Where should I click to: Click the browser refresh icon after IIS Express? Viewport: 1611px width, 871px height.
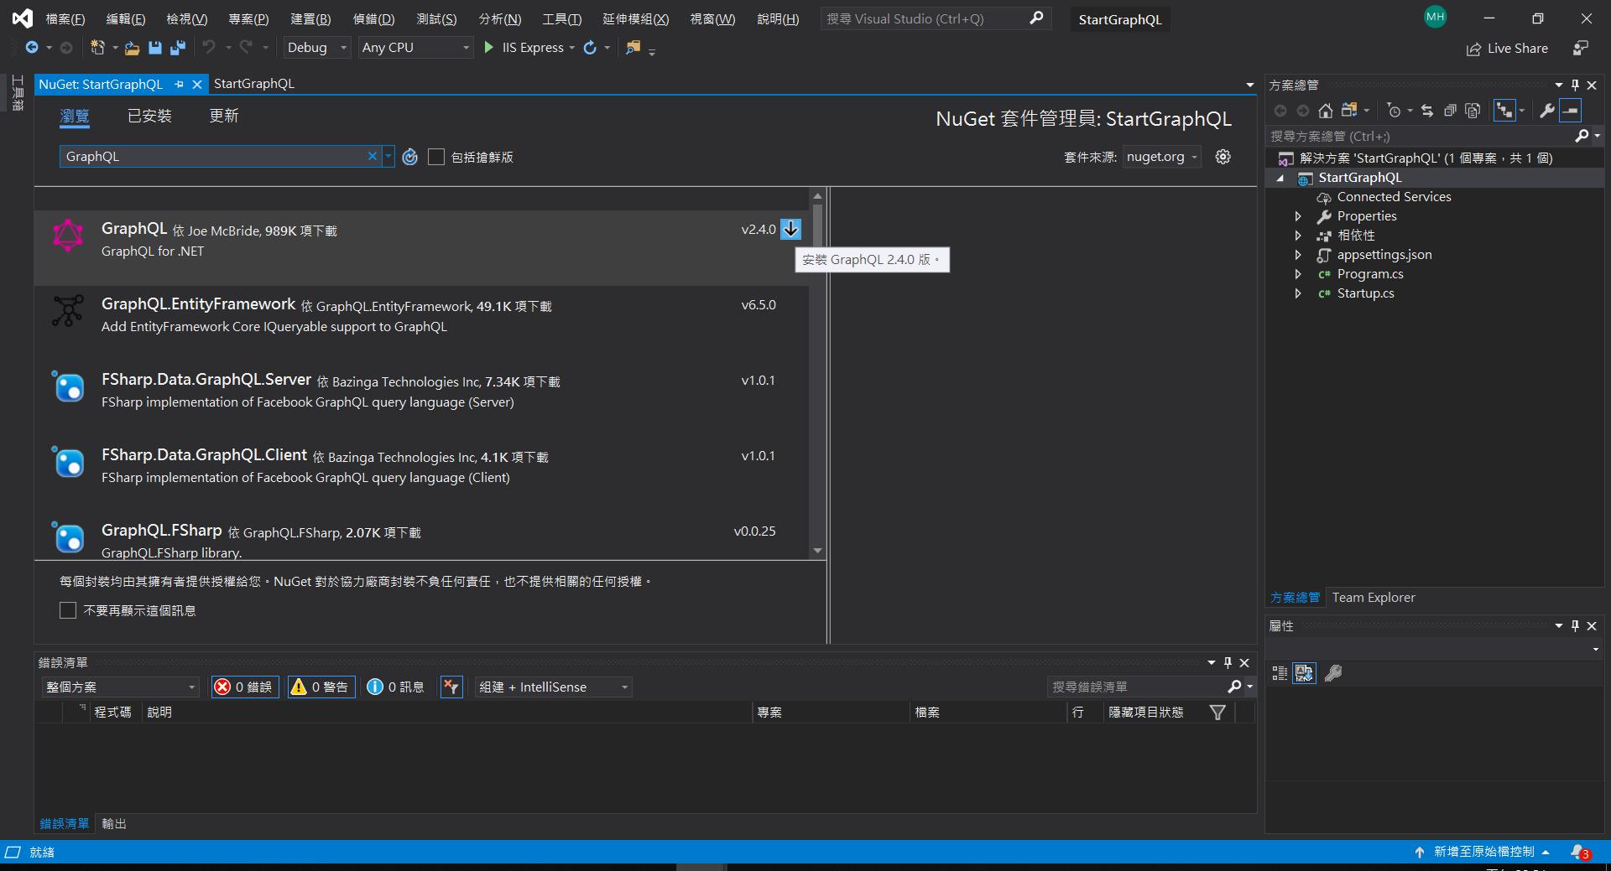(590, 48)
